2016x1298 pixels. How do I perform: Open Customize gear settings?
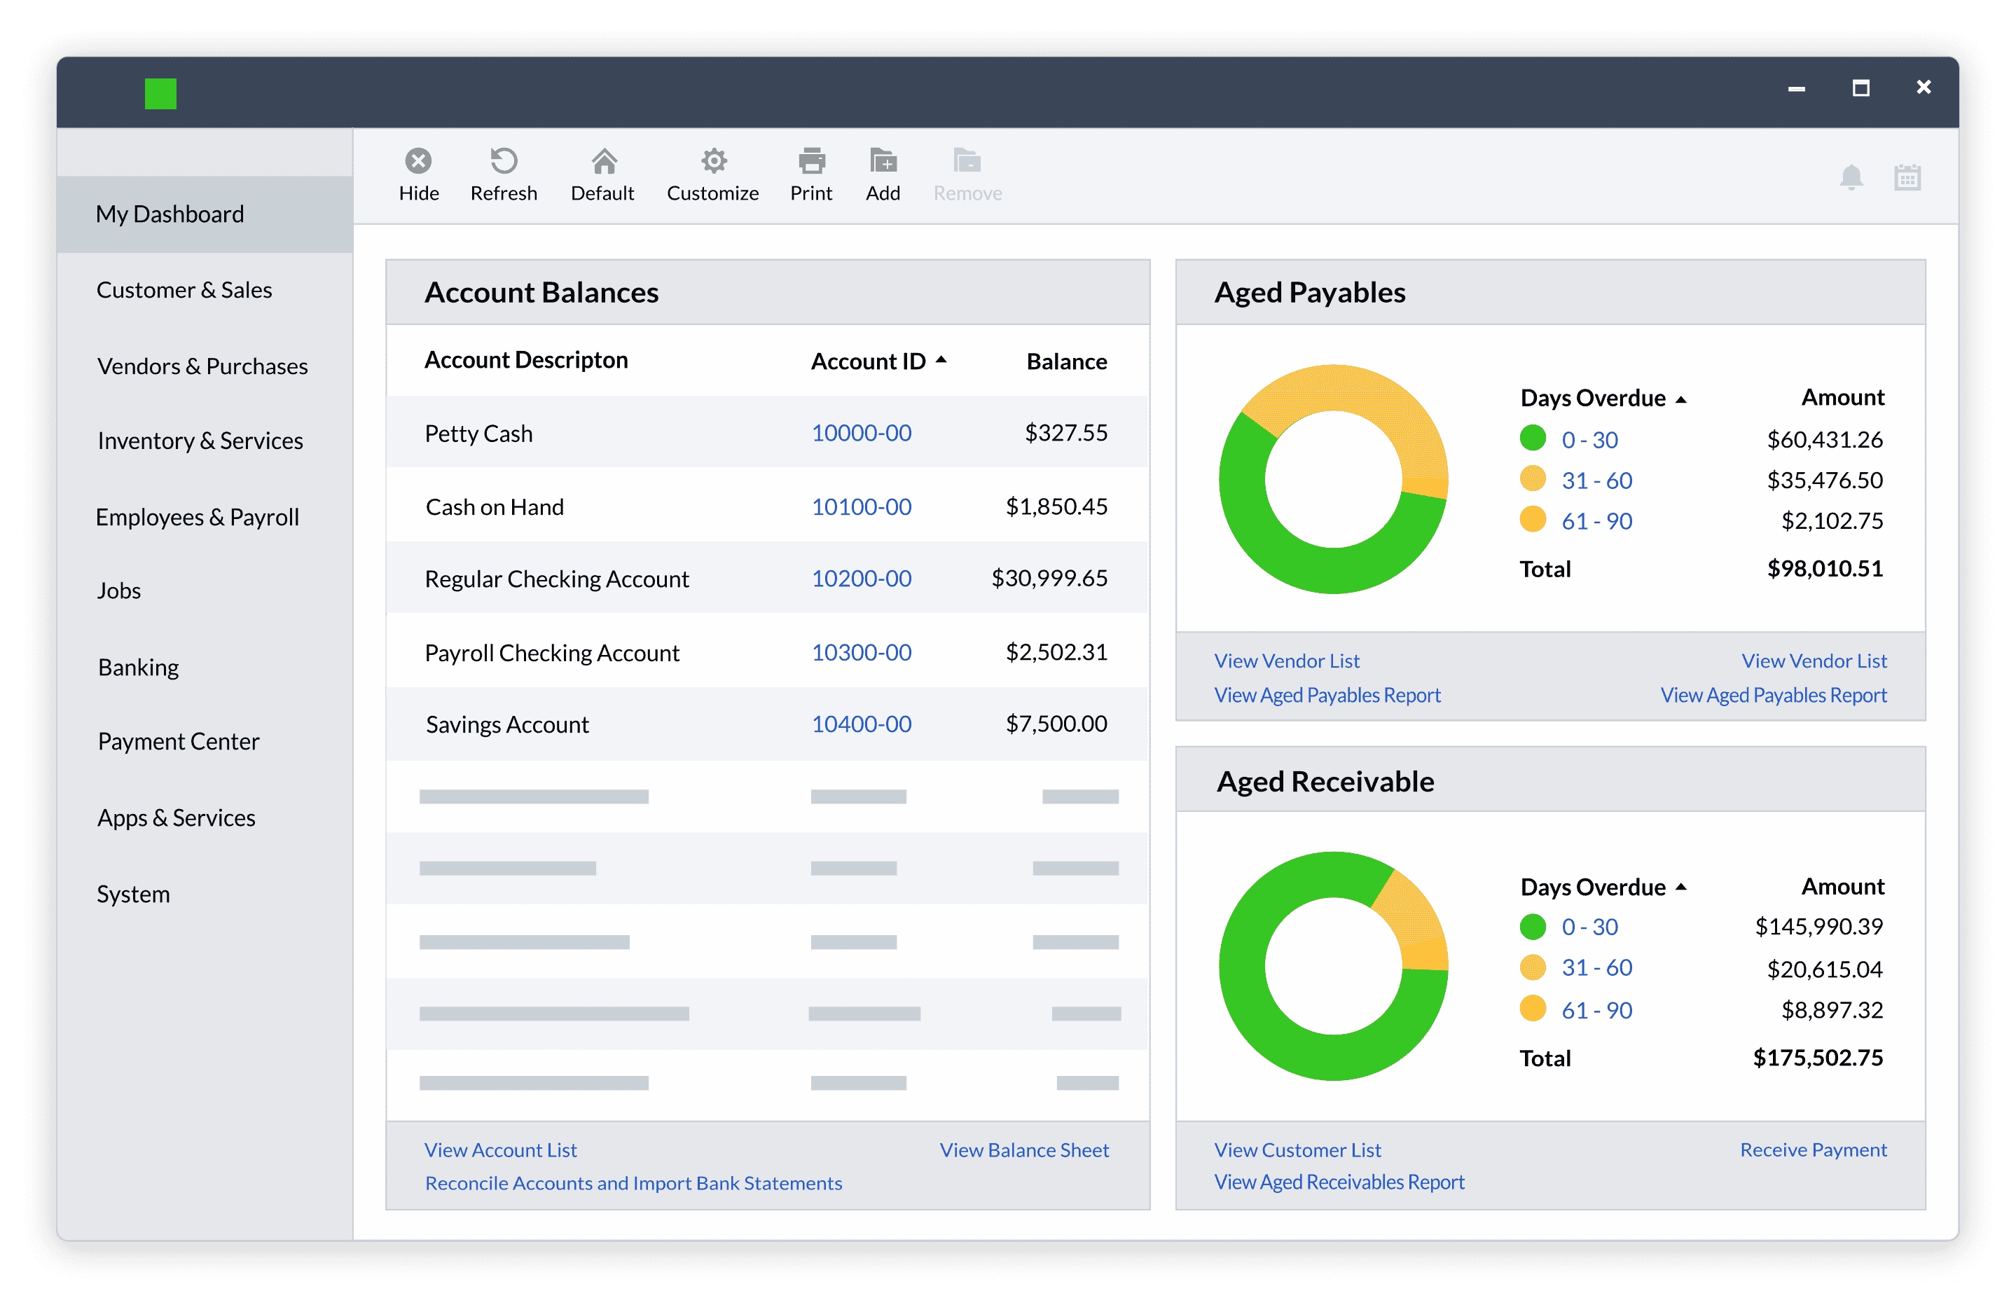coord(713,161)
